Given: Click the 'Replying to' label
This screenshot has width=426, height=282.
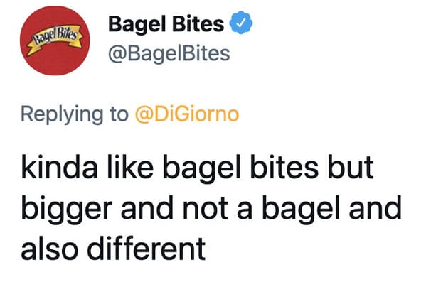Looking at the screenshot, I should point(75,115).
